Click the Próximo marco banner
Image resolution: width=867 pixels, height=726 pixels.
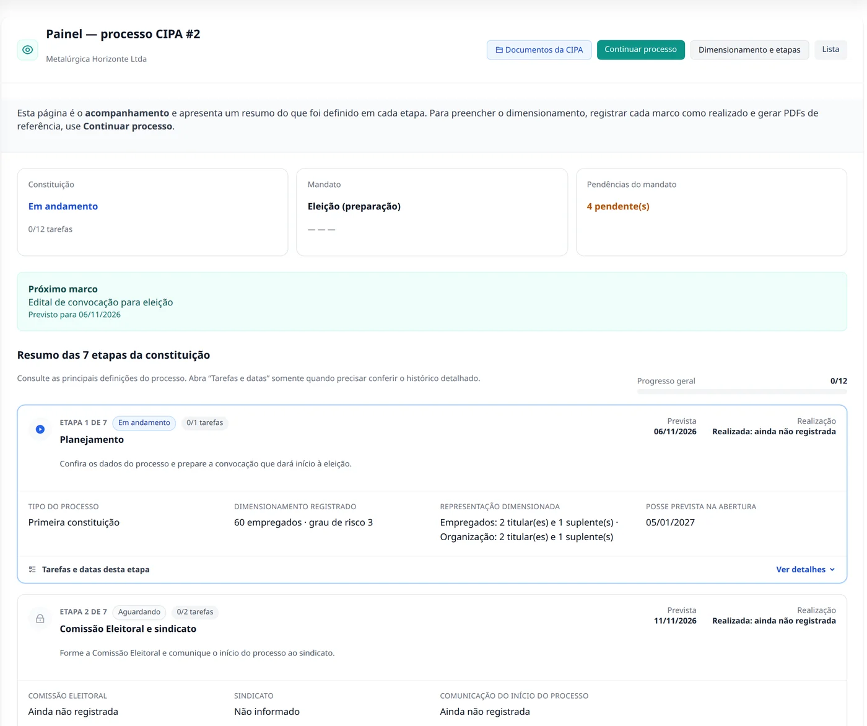[x=432, y=302]
